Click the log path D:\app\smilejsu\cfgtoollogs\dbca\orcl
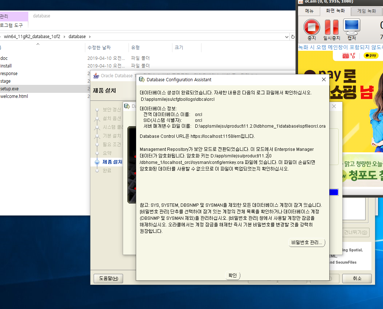The image size is (383, 309). 178,99
